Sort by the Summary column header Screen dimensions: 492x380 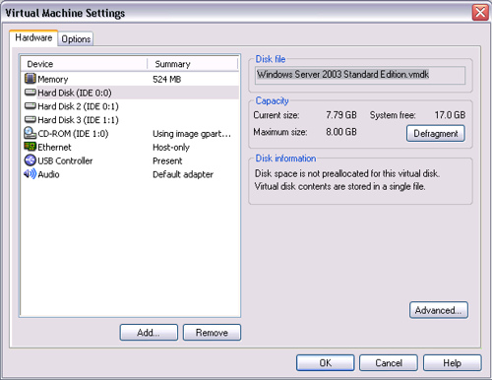(193, 64)
